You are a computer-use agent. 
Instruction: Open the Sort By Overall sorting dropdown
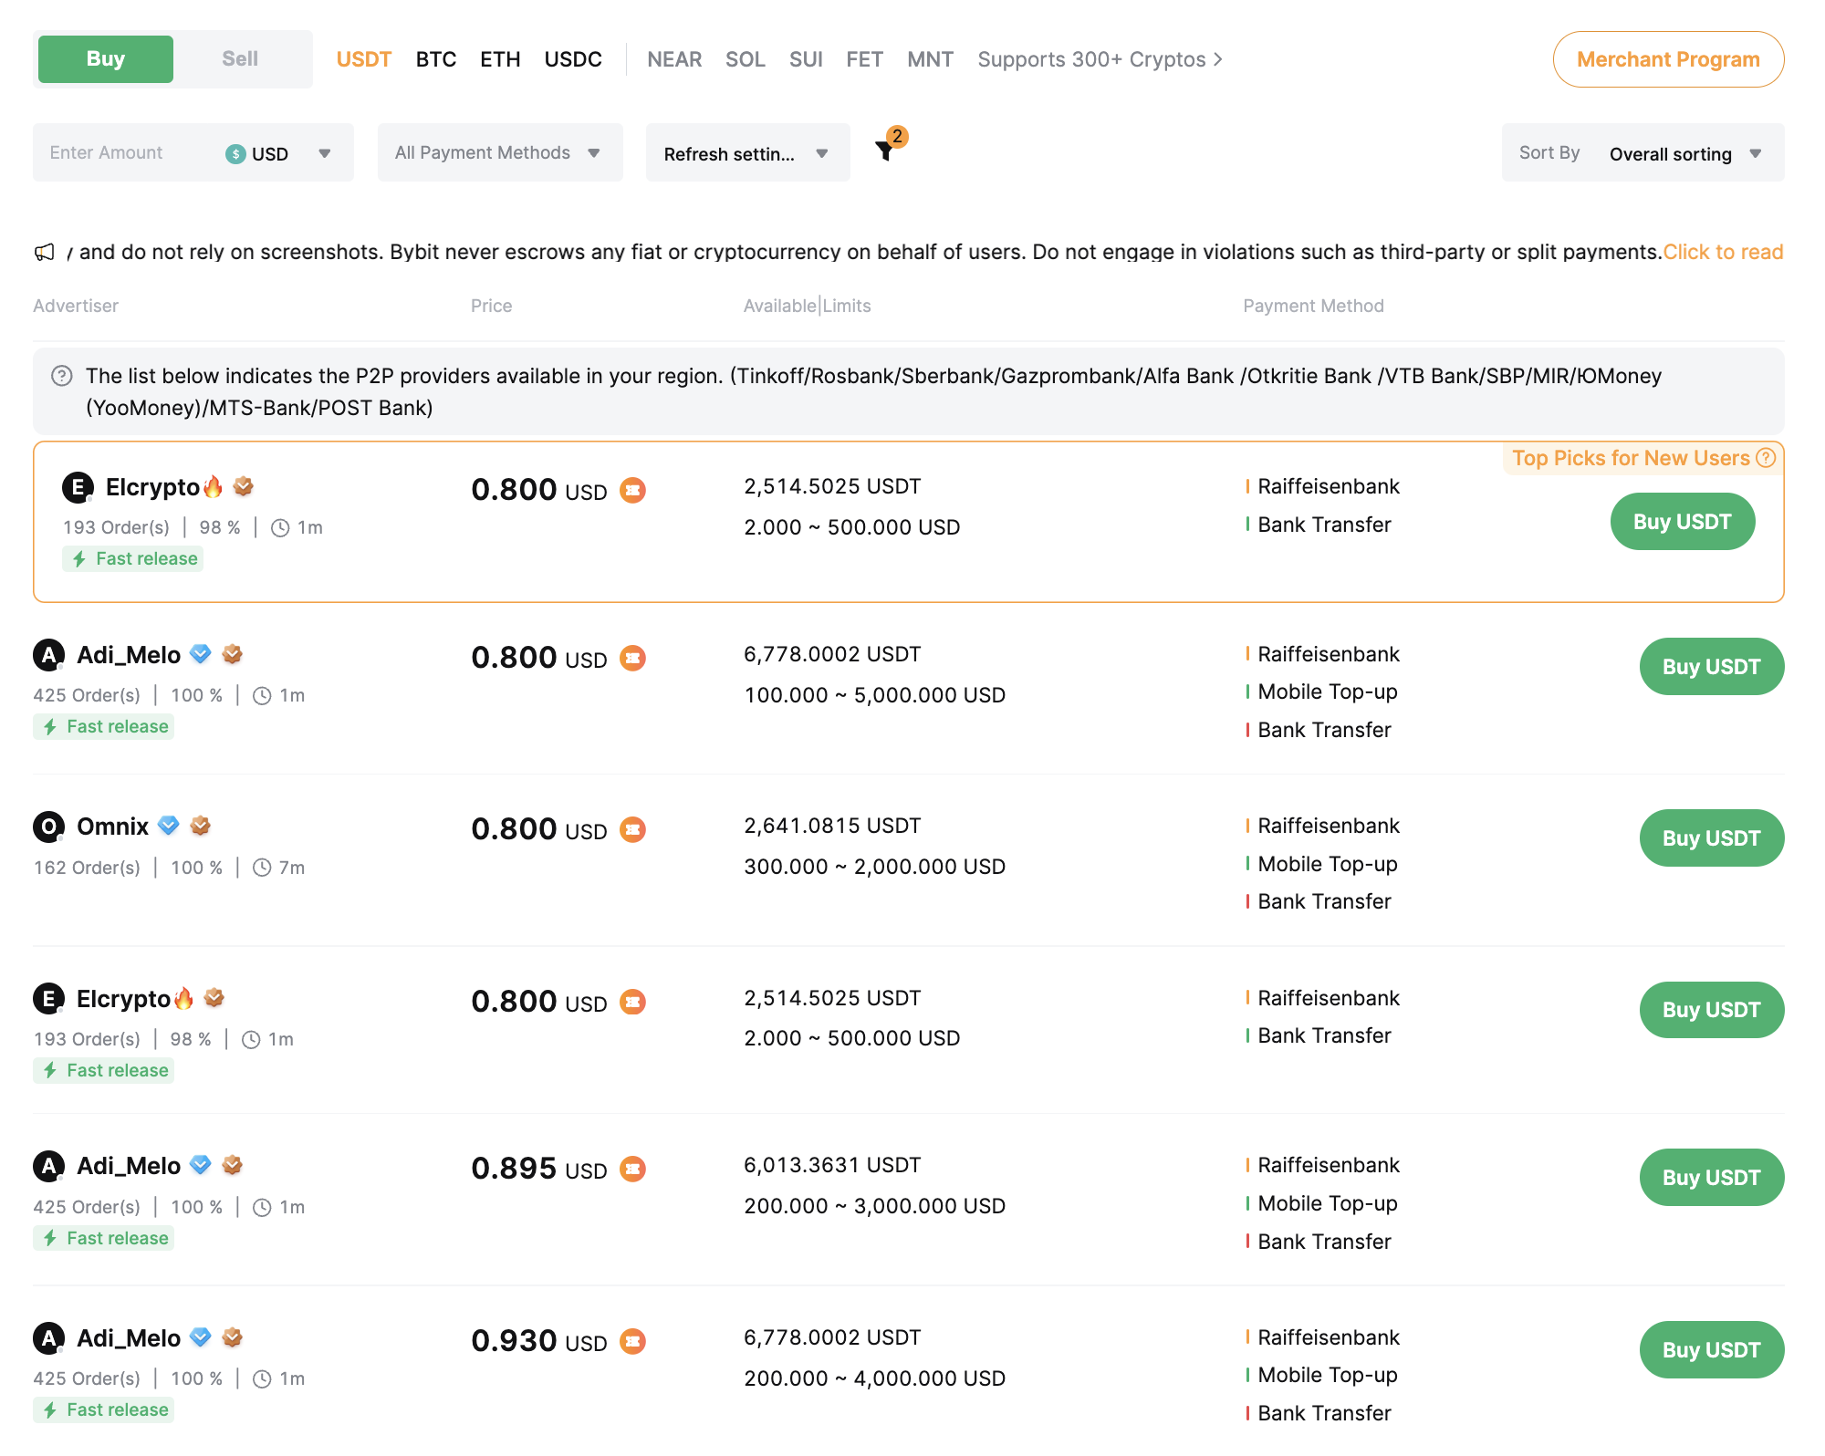pyautogui.click(x=1643, y=152)
